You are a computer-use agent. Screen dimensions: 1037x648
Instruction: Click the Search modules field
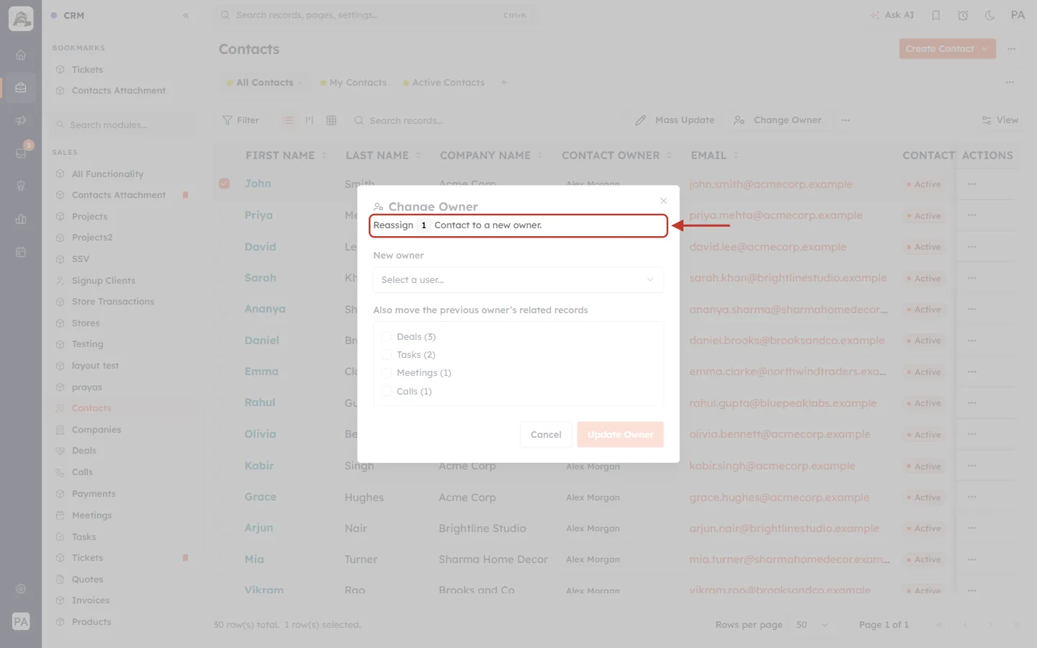coord(124,125)
